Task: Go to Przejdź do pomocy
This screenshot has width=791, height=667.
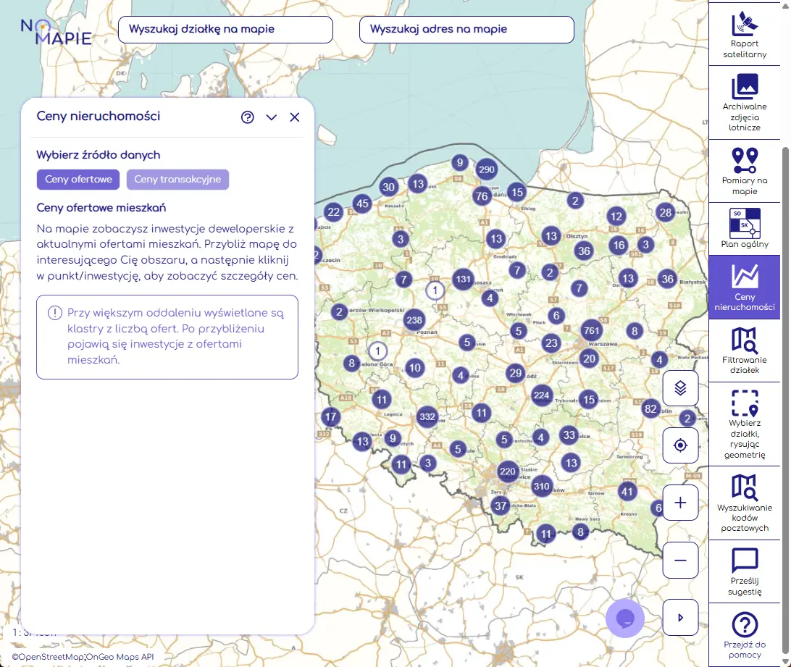Action: tap(745, 635)
